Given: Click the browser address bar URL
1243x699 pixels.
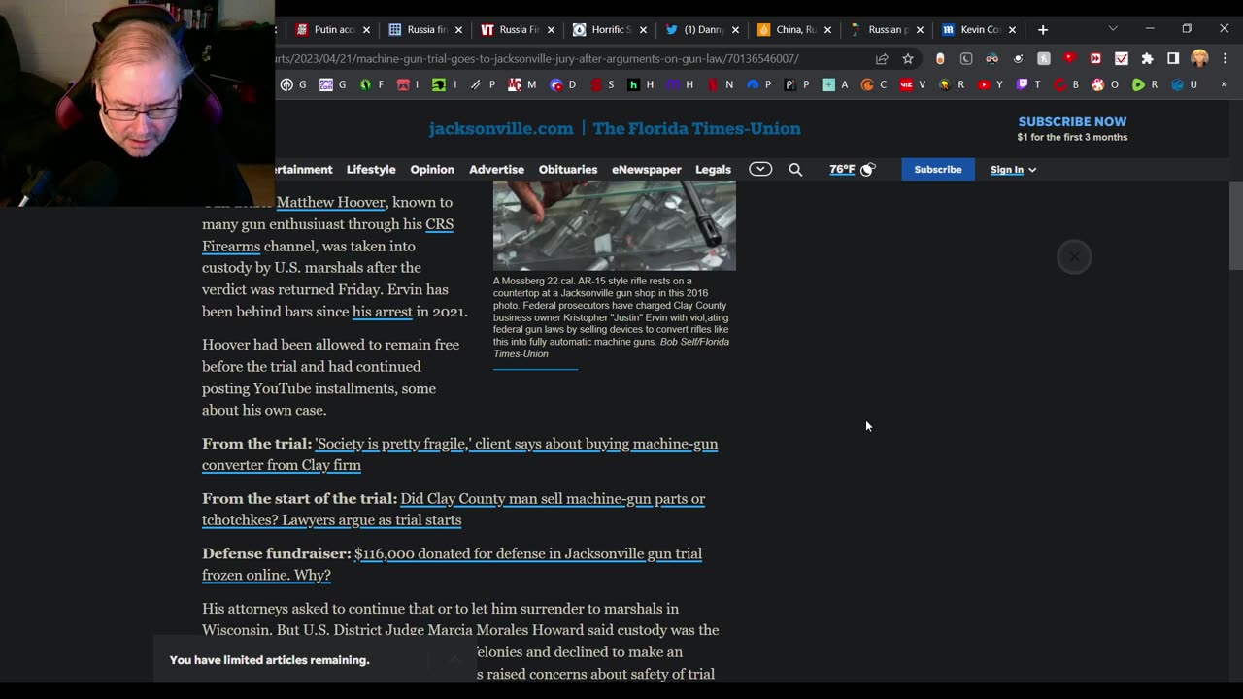Looking at the screenshot, I should point(537,58).
